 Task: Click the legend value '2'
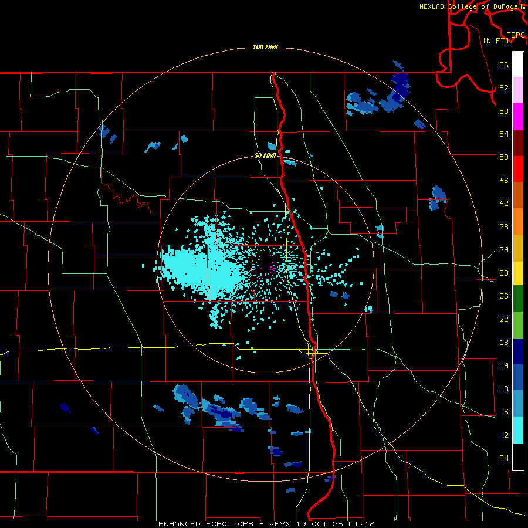coord(506,435)
